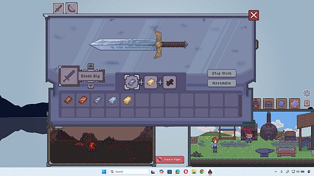Open Microsoft Edge from taskbar
314x176 pixels.
177,172
